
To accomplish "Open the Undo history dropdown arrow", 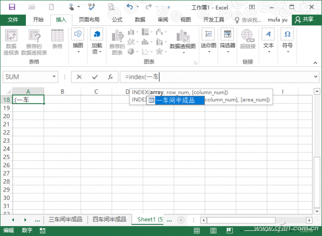I will pos(138,7).
